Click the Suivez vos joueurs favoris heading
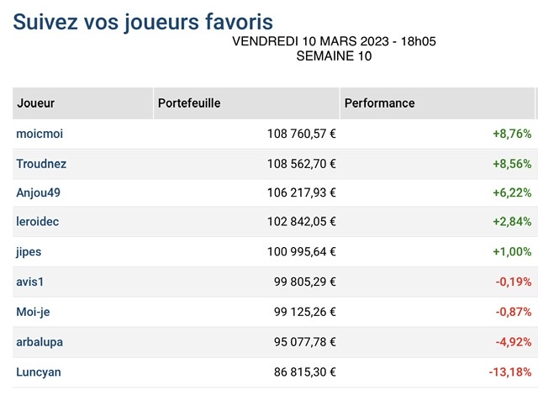This screenshot has height=411, width=538. click(143, 22)
